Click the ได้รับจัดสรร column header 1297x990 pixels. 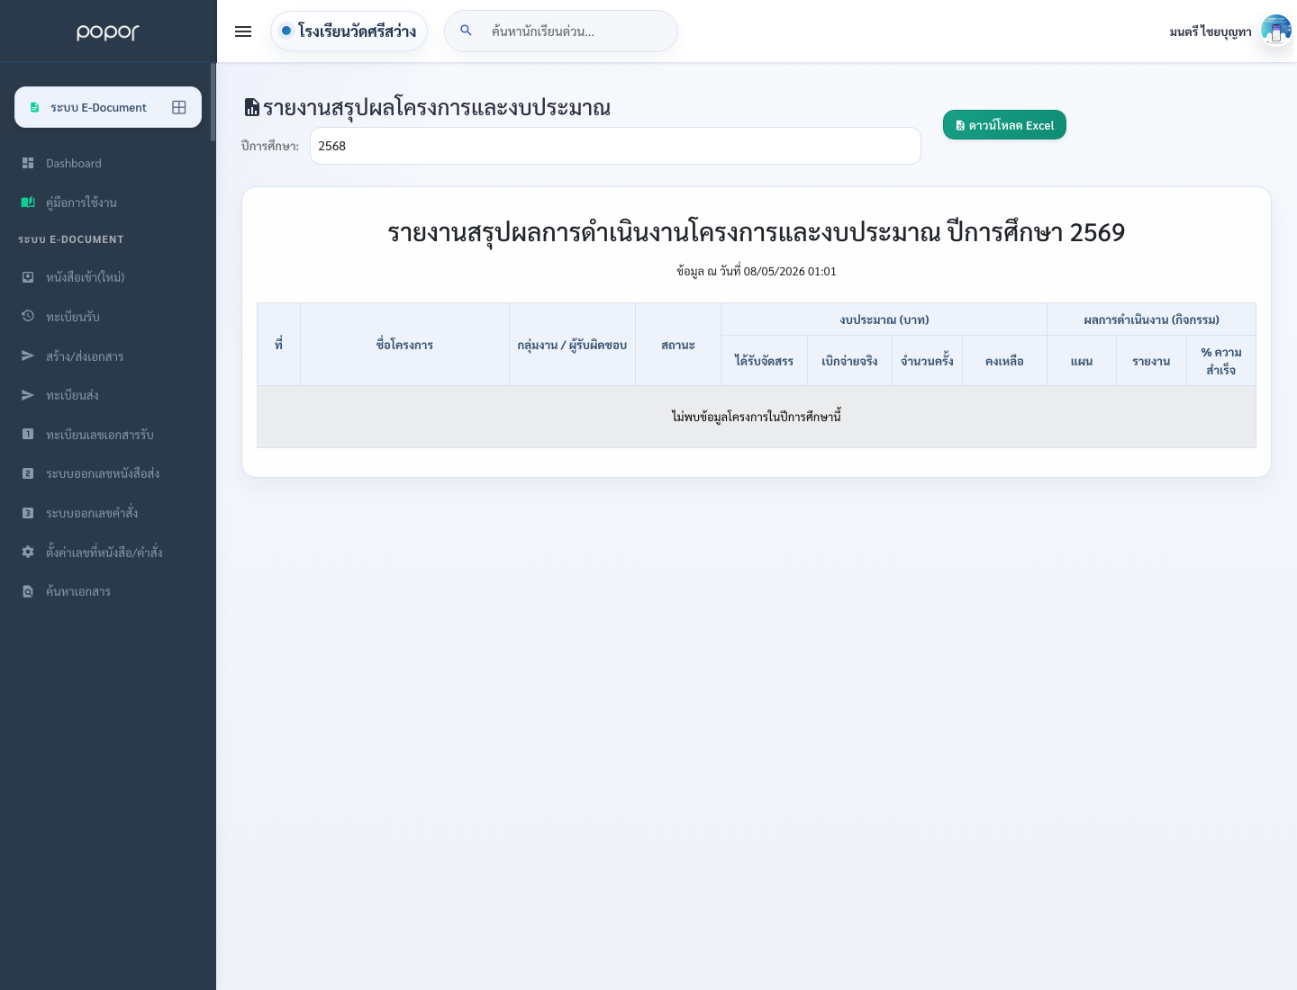(x=764, y=361)
